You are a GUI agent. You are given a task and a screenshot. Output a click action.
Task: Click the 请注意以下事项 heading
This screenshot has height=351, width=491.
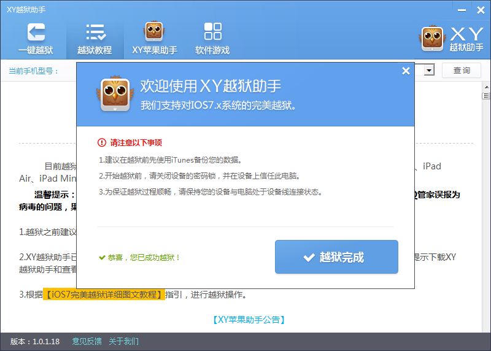pos(136,143)
